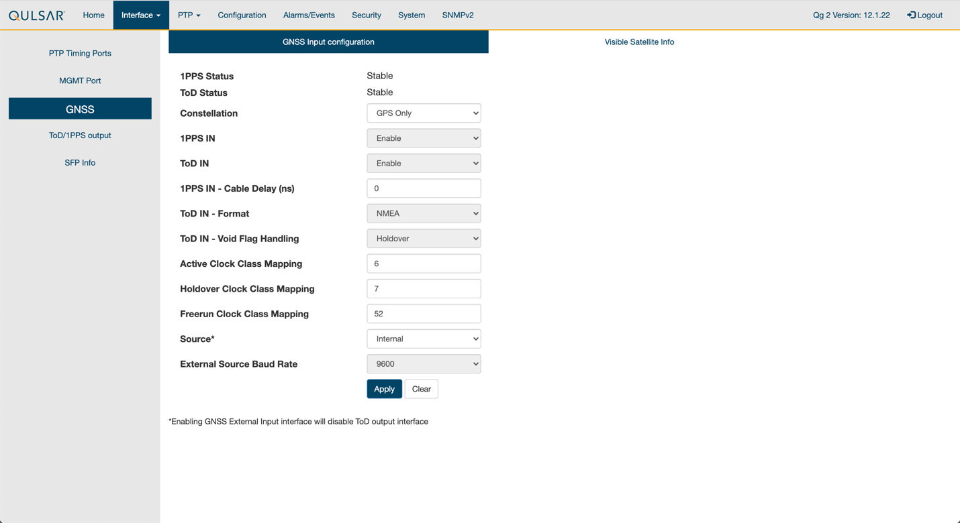
Task: Click the Clear button
Action: tap(421, 389)
